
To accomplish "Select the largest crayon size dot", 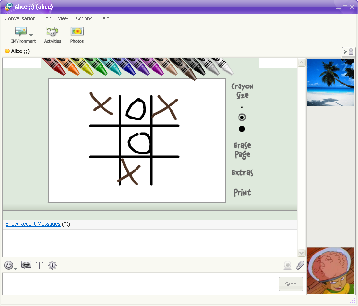I will [242, 129].
